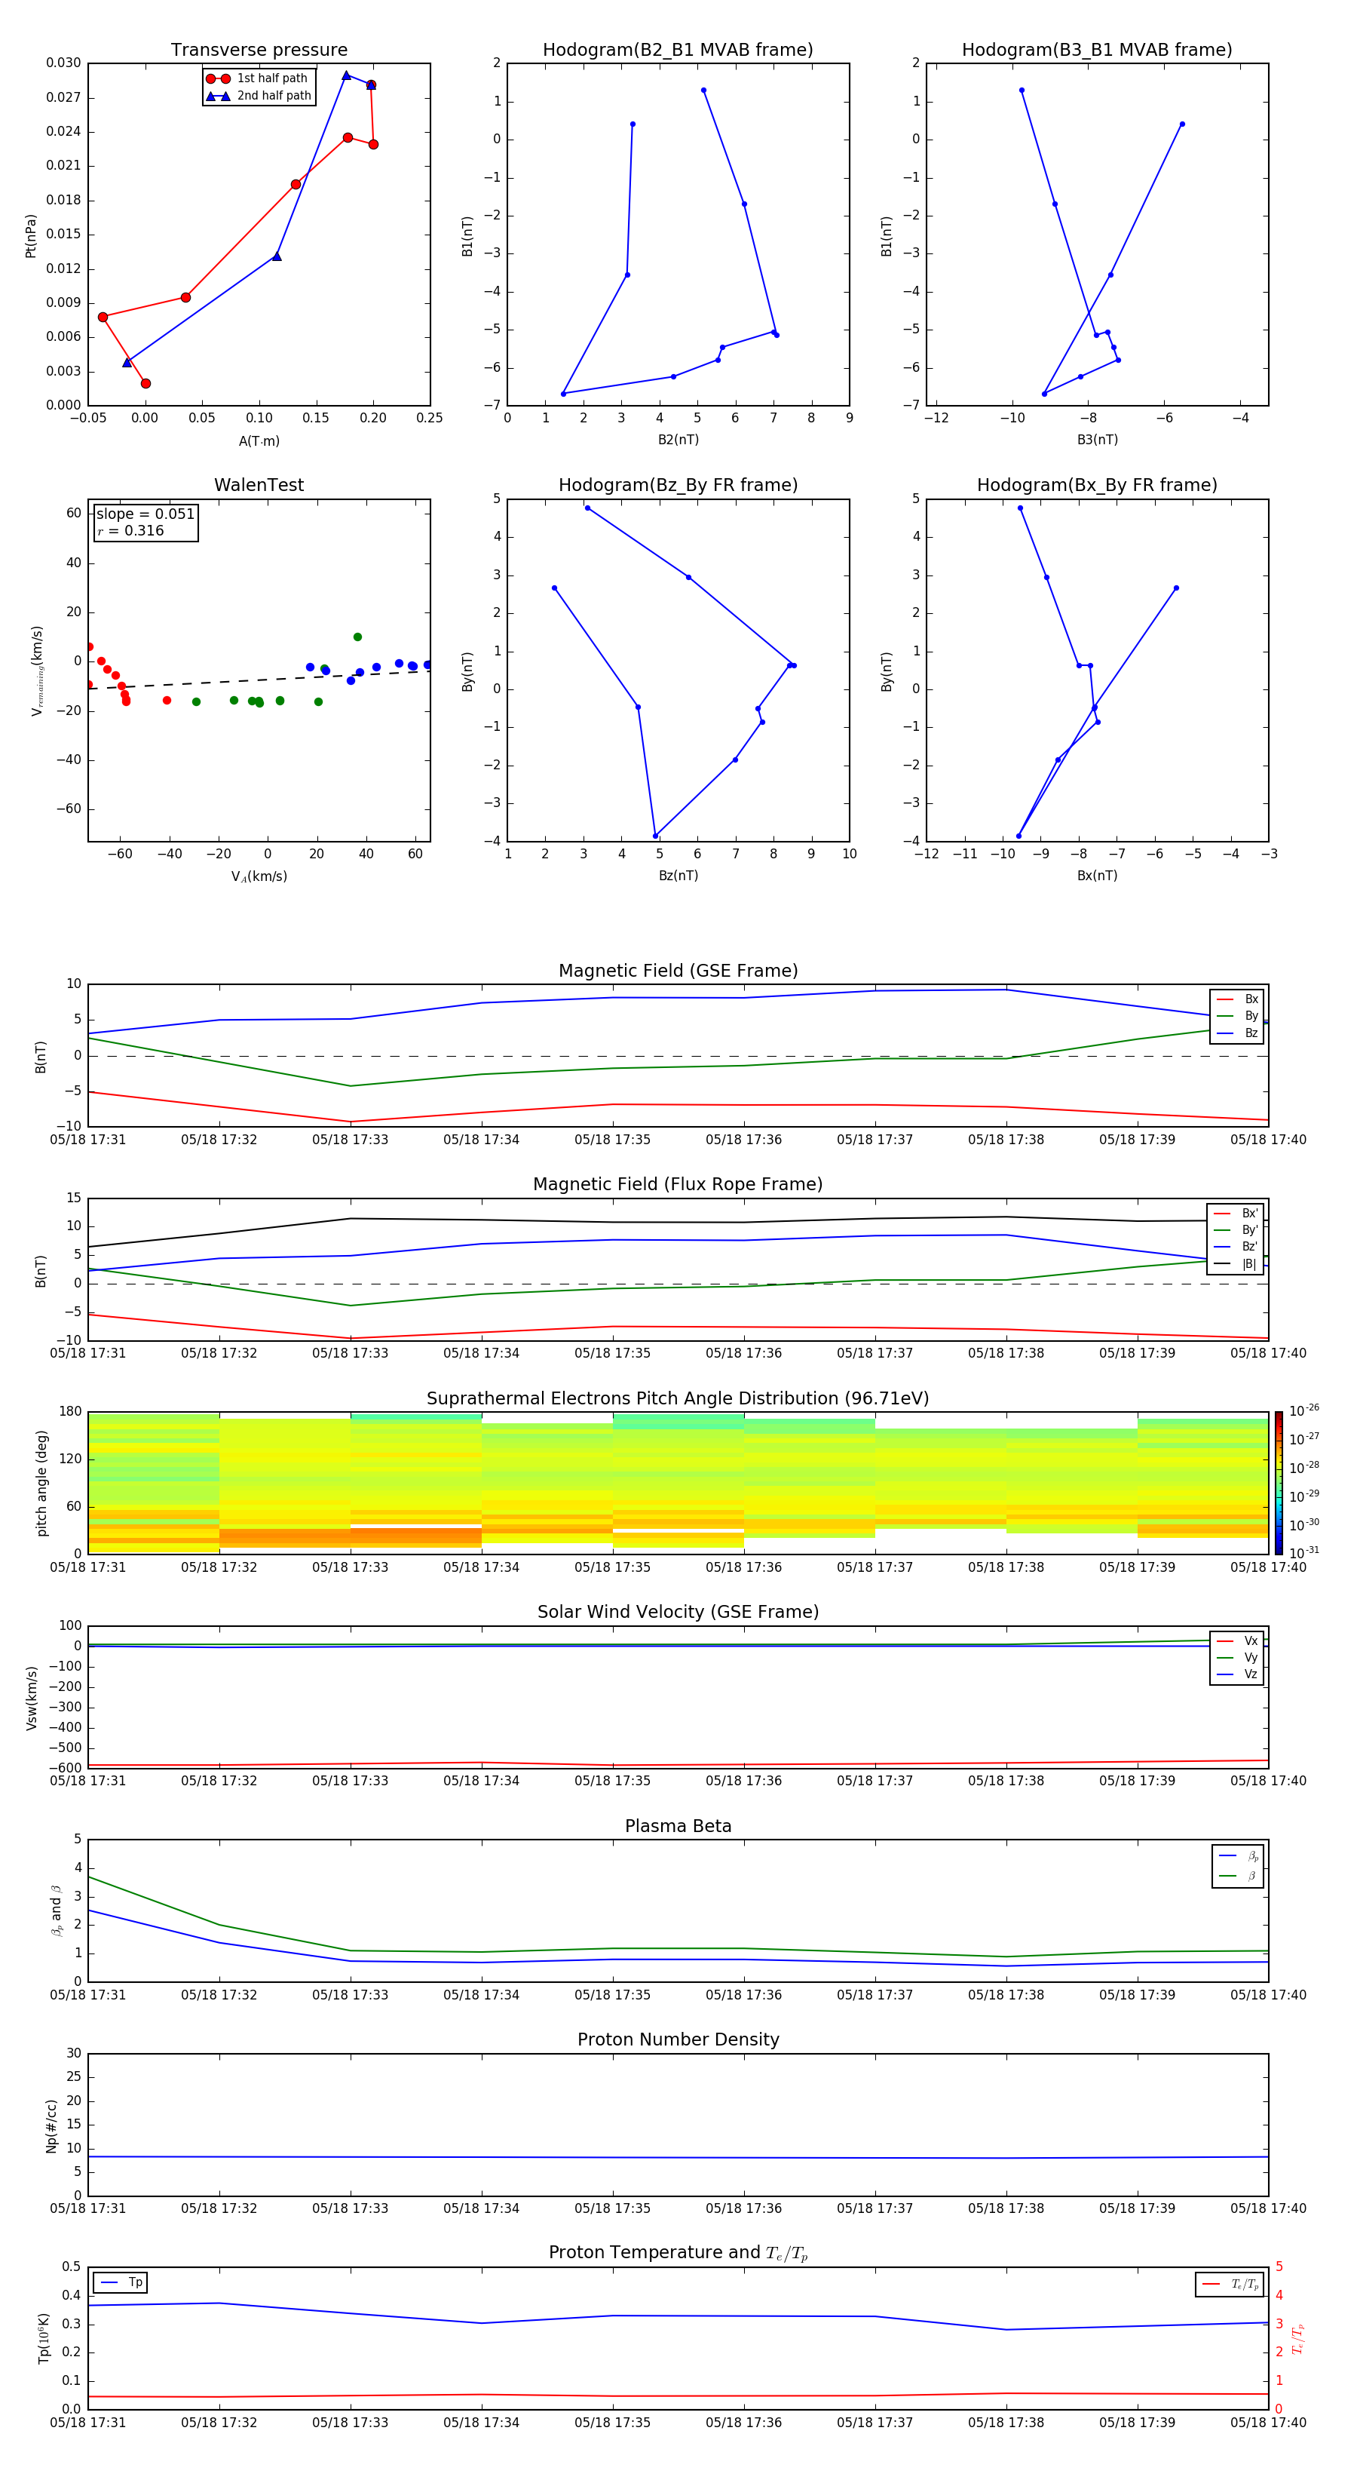Click the dashed fit line in WalenTest plot
Screen dimensions: 1357x2489
point(259,680)
